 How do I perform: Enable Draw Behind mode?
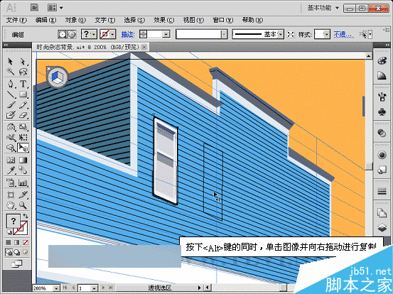click(x=17, y=252)
